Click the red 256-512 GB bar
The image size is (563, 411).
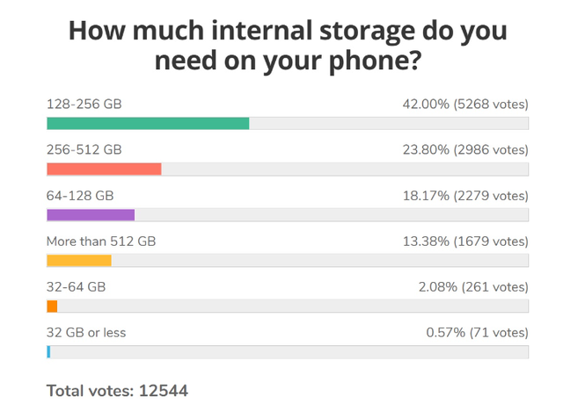click(104, 169)
